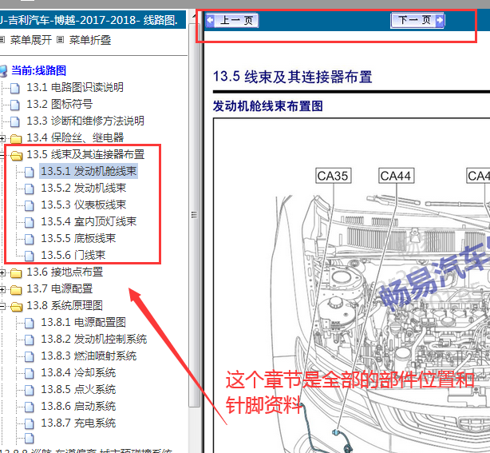Click the page icon of 13.5.3 仪表板线束
490x453 pixels.
(x=29, y=205)
